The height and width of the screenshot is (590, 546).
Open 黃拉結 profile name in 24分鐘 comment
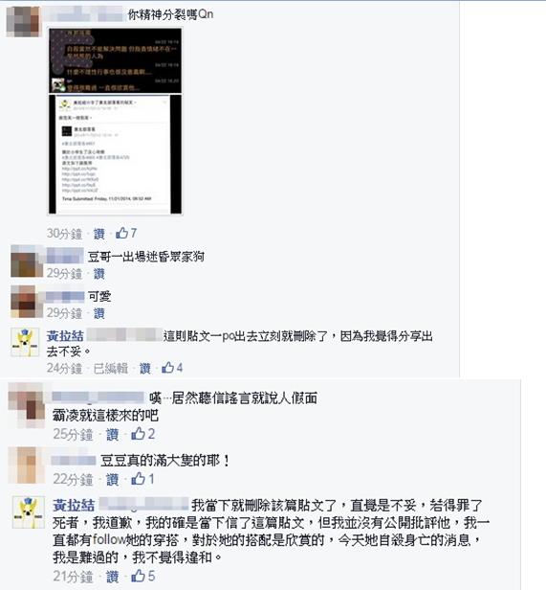click(x=65, y=335)
